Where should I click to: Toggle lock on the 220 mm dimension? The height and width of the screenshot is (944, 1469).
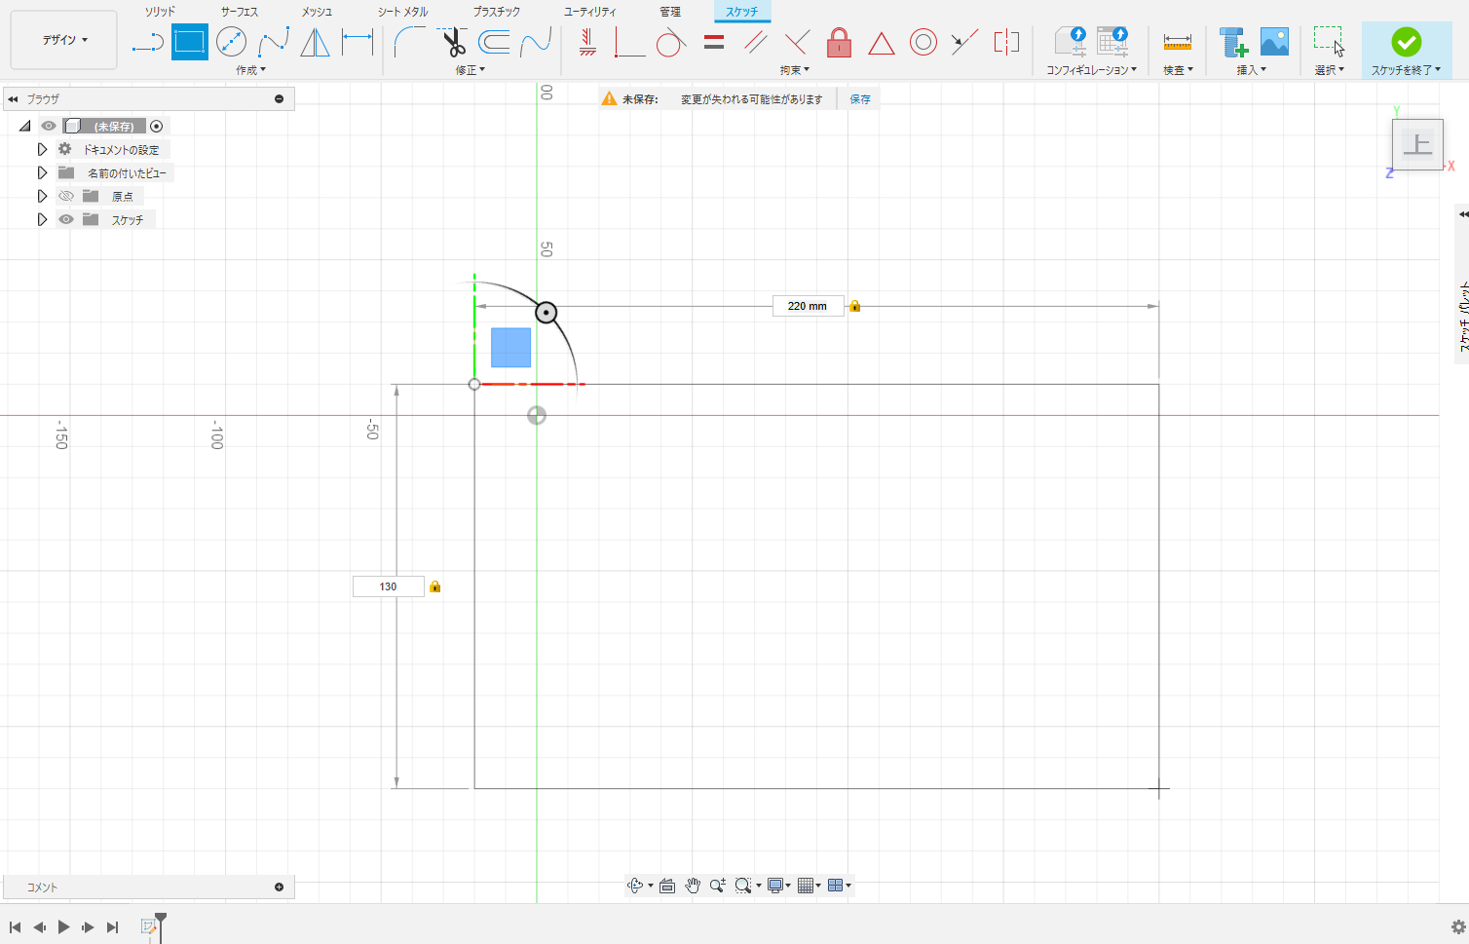(854, 306)
